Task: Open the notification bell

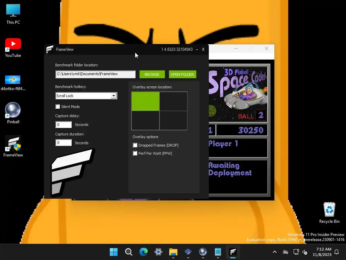Action: [337, 252]
